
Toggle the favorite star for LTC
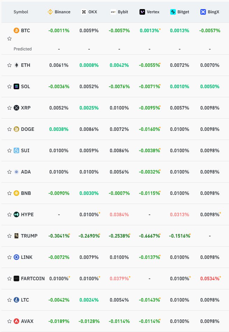coord(9,300)
